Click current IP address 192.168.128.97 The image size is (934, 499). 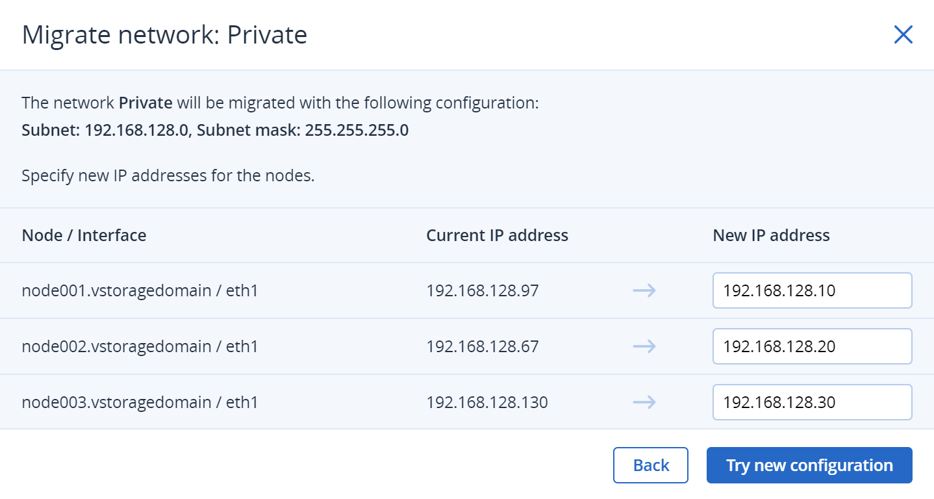pos(482,290)
